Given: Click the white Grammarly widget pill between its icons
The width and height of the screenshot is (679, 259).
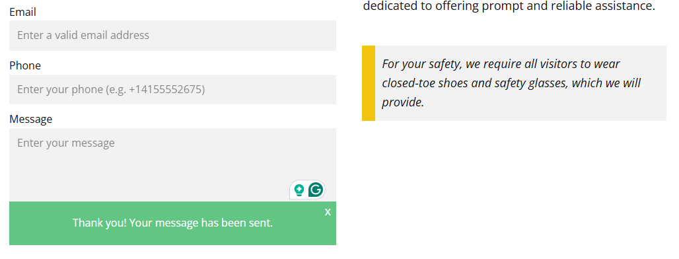Looking at the screenshot, I should click(x=306, y=190).
